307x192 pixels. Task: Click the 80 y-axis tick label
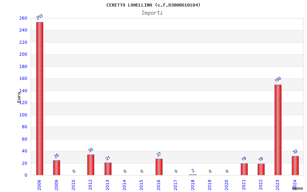pyautogui.click(x=25, y=127)
